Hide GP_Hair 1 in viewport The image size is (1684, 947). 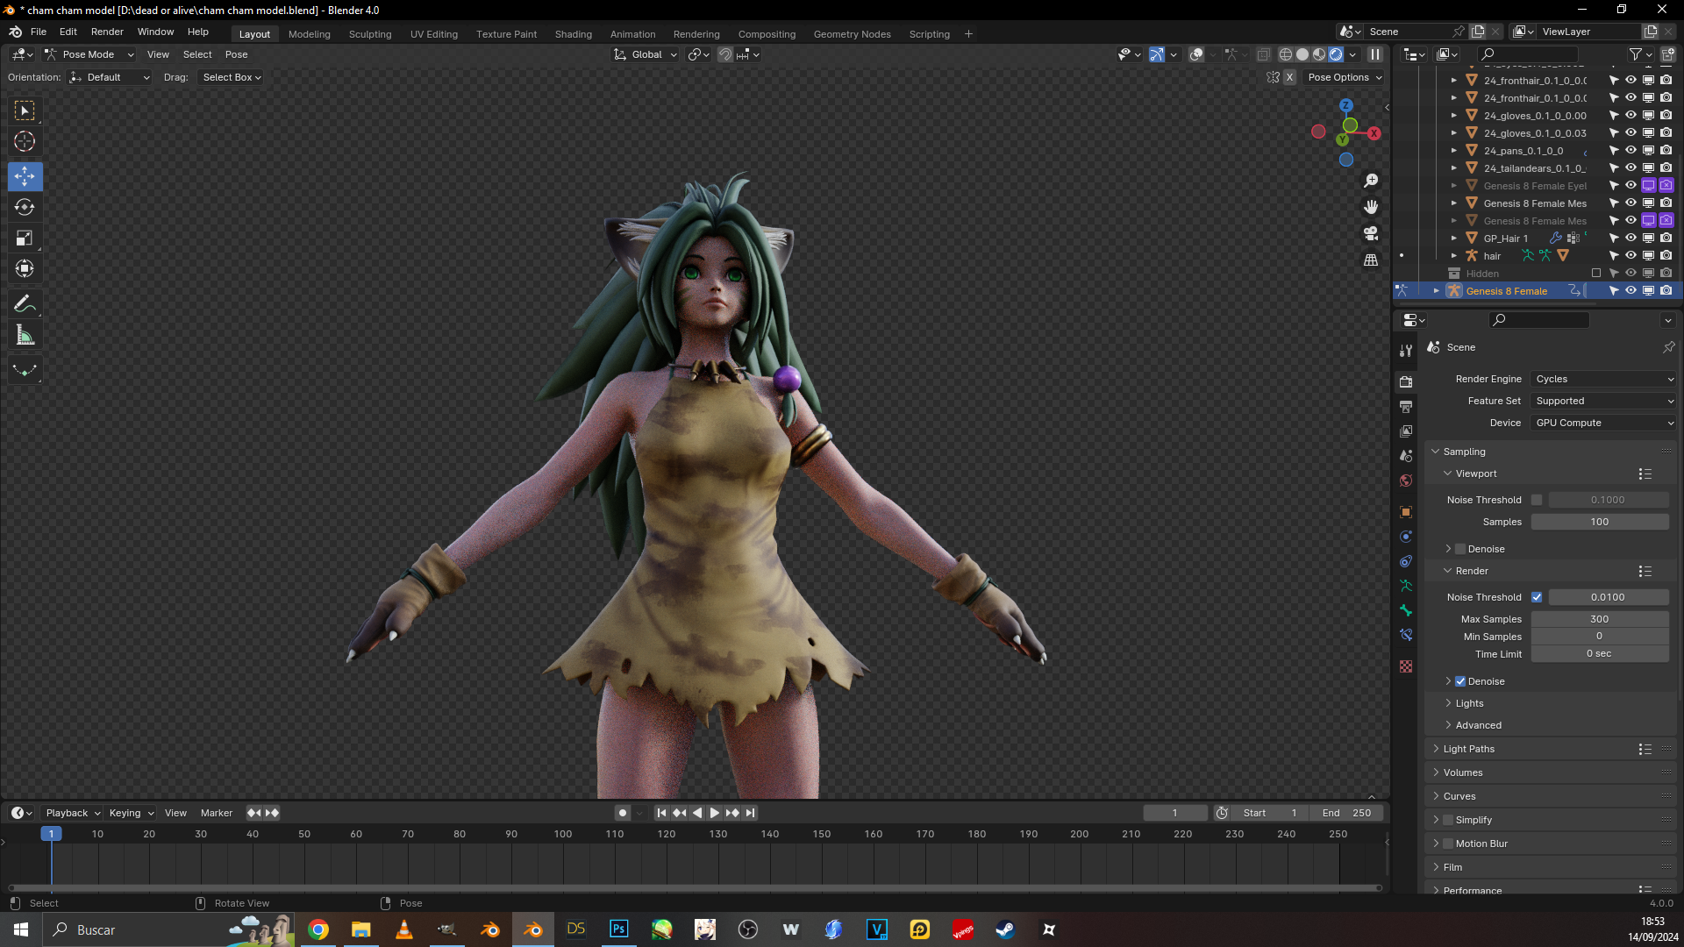click(1631, 238)
